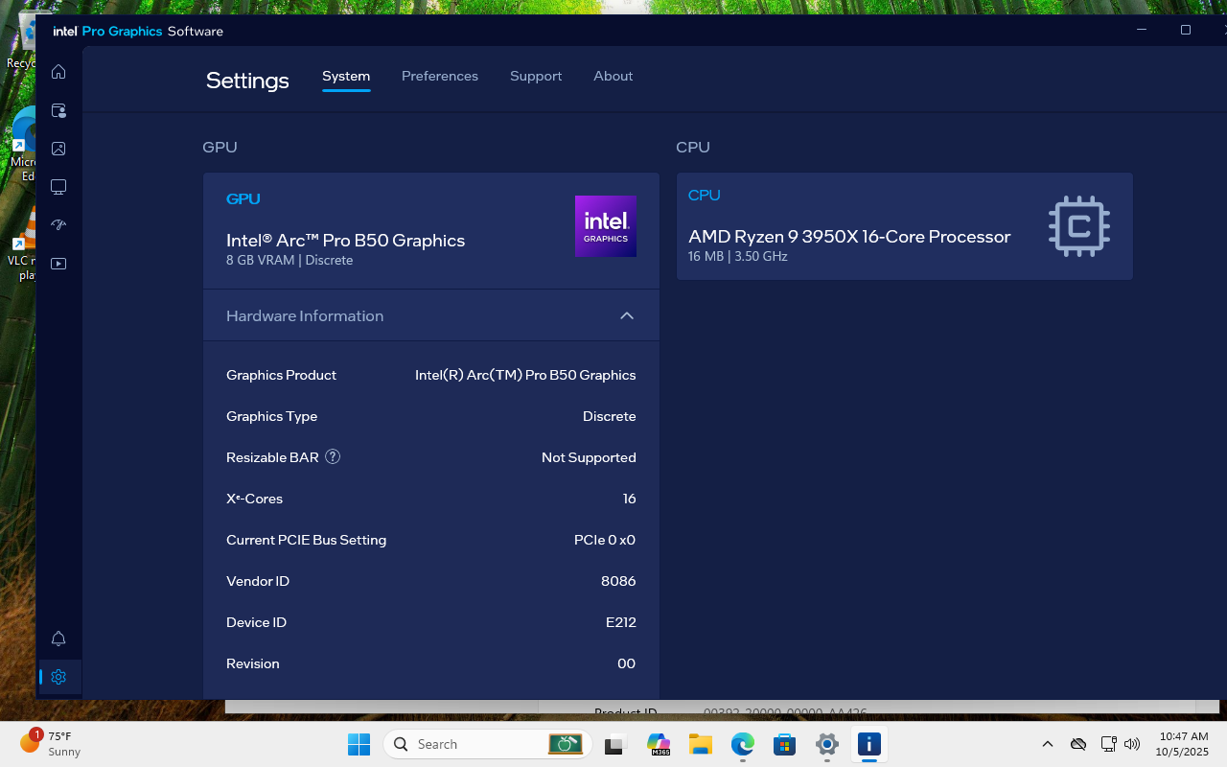Click the AMD Ryzen 9 CPU card

click(x=904, y=226)
